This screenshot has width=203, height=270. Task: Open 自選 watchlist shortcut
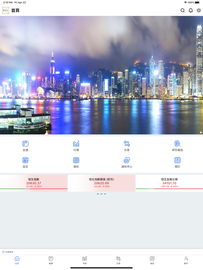click(25, 146)
